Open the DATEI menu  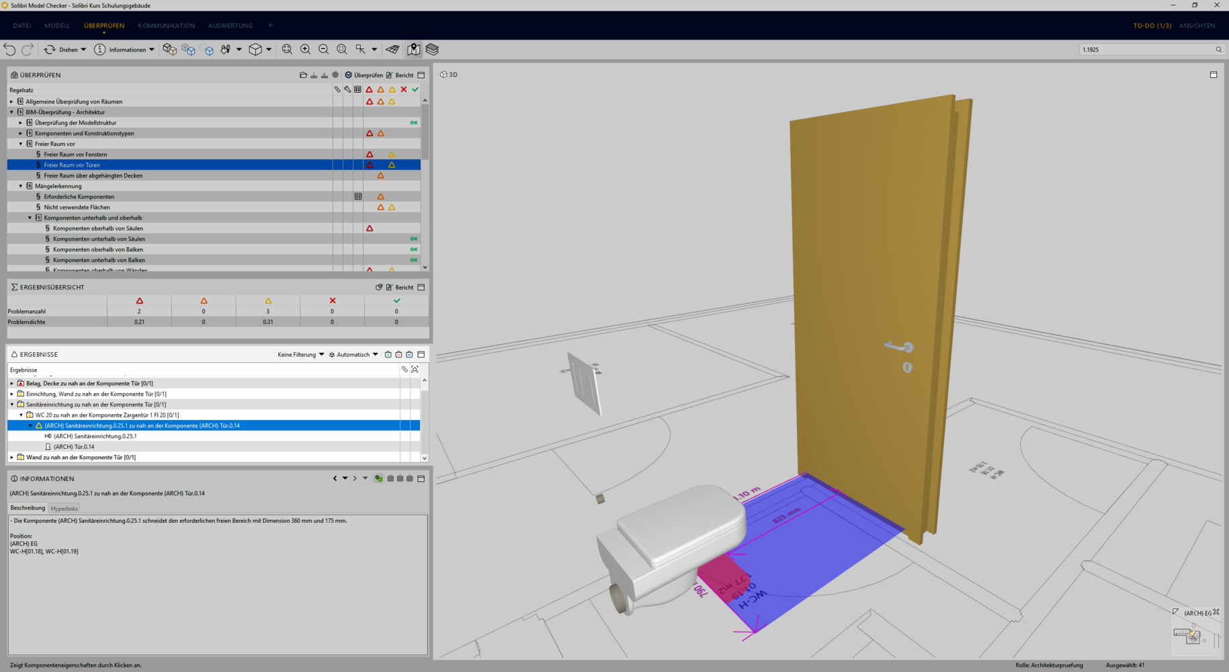click(22, 26)
